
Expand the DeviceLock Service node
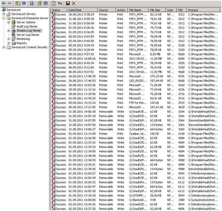tap(4, 14)
